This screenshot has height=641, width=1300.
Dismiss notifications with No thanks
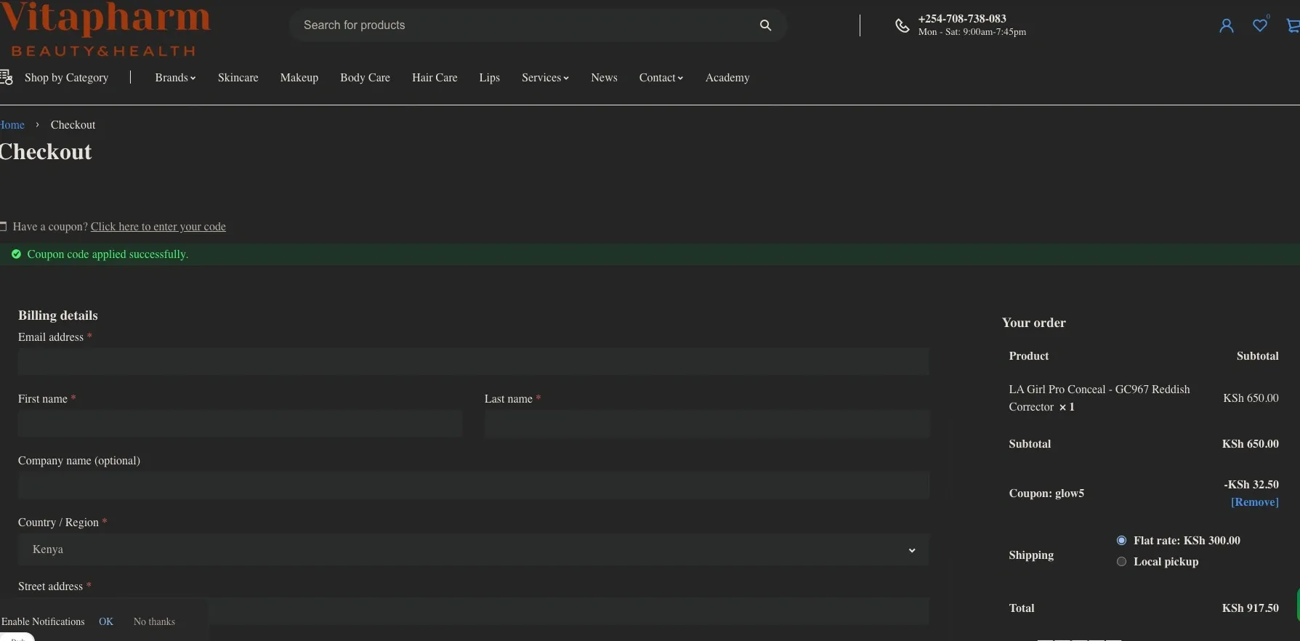click(x=154, y=621)
